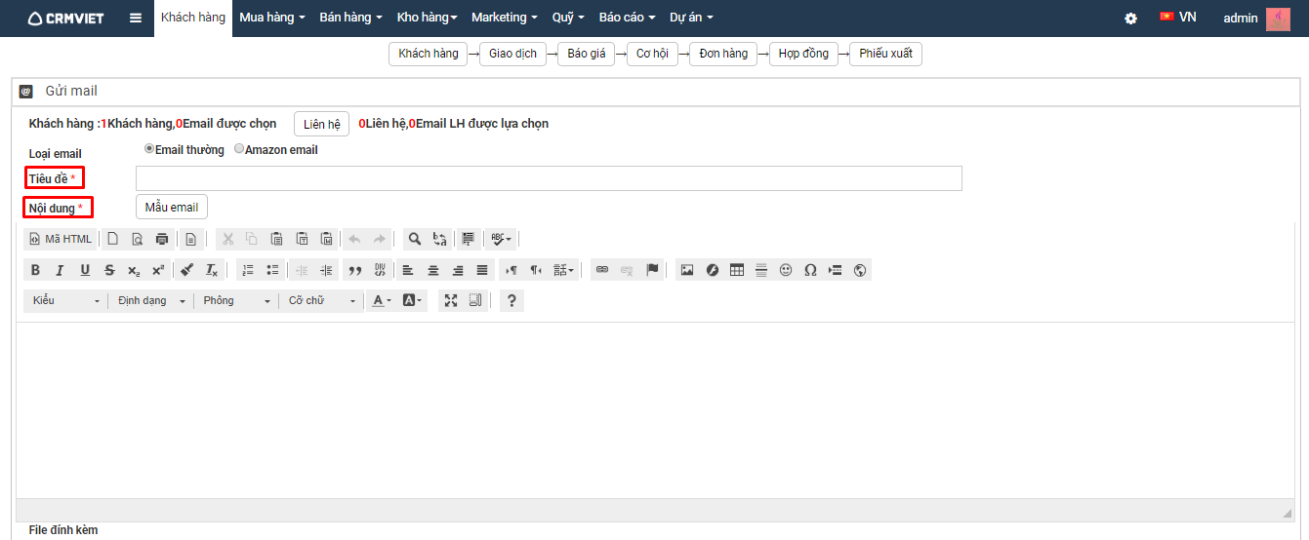Open the text color picker
The height and width of the screenshot is (540, 1309).
(382, 300)
